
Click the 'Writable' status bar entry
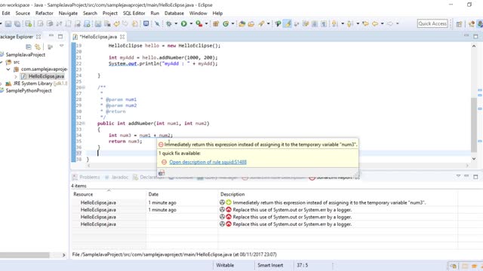tap(225, 265)
